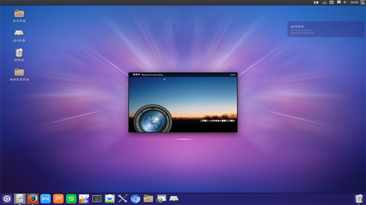Viewport: 366px width, 205px height.
Task: Launch Firefox from the dock
Action: [32, 199]
